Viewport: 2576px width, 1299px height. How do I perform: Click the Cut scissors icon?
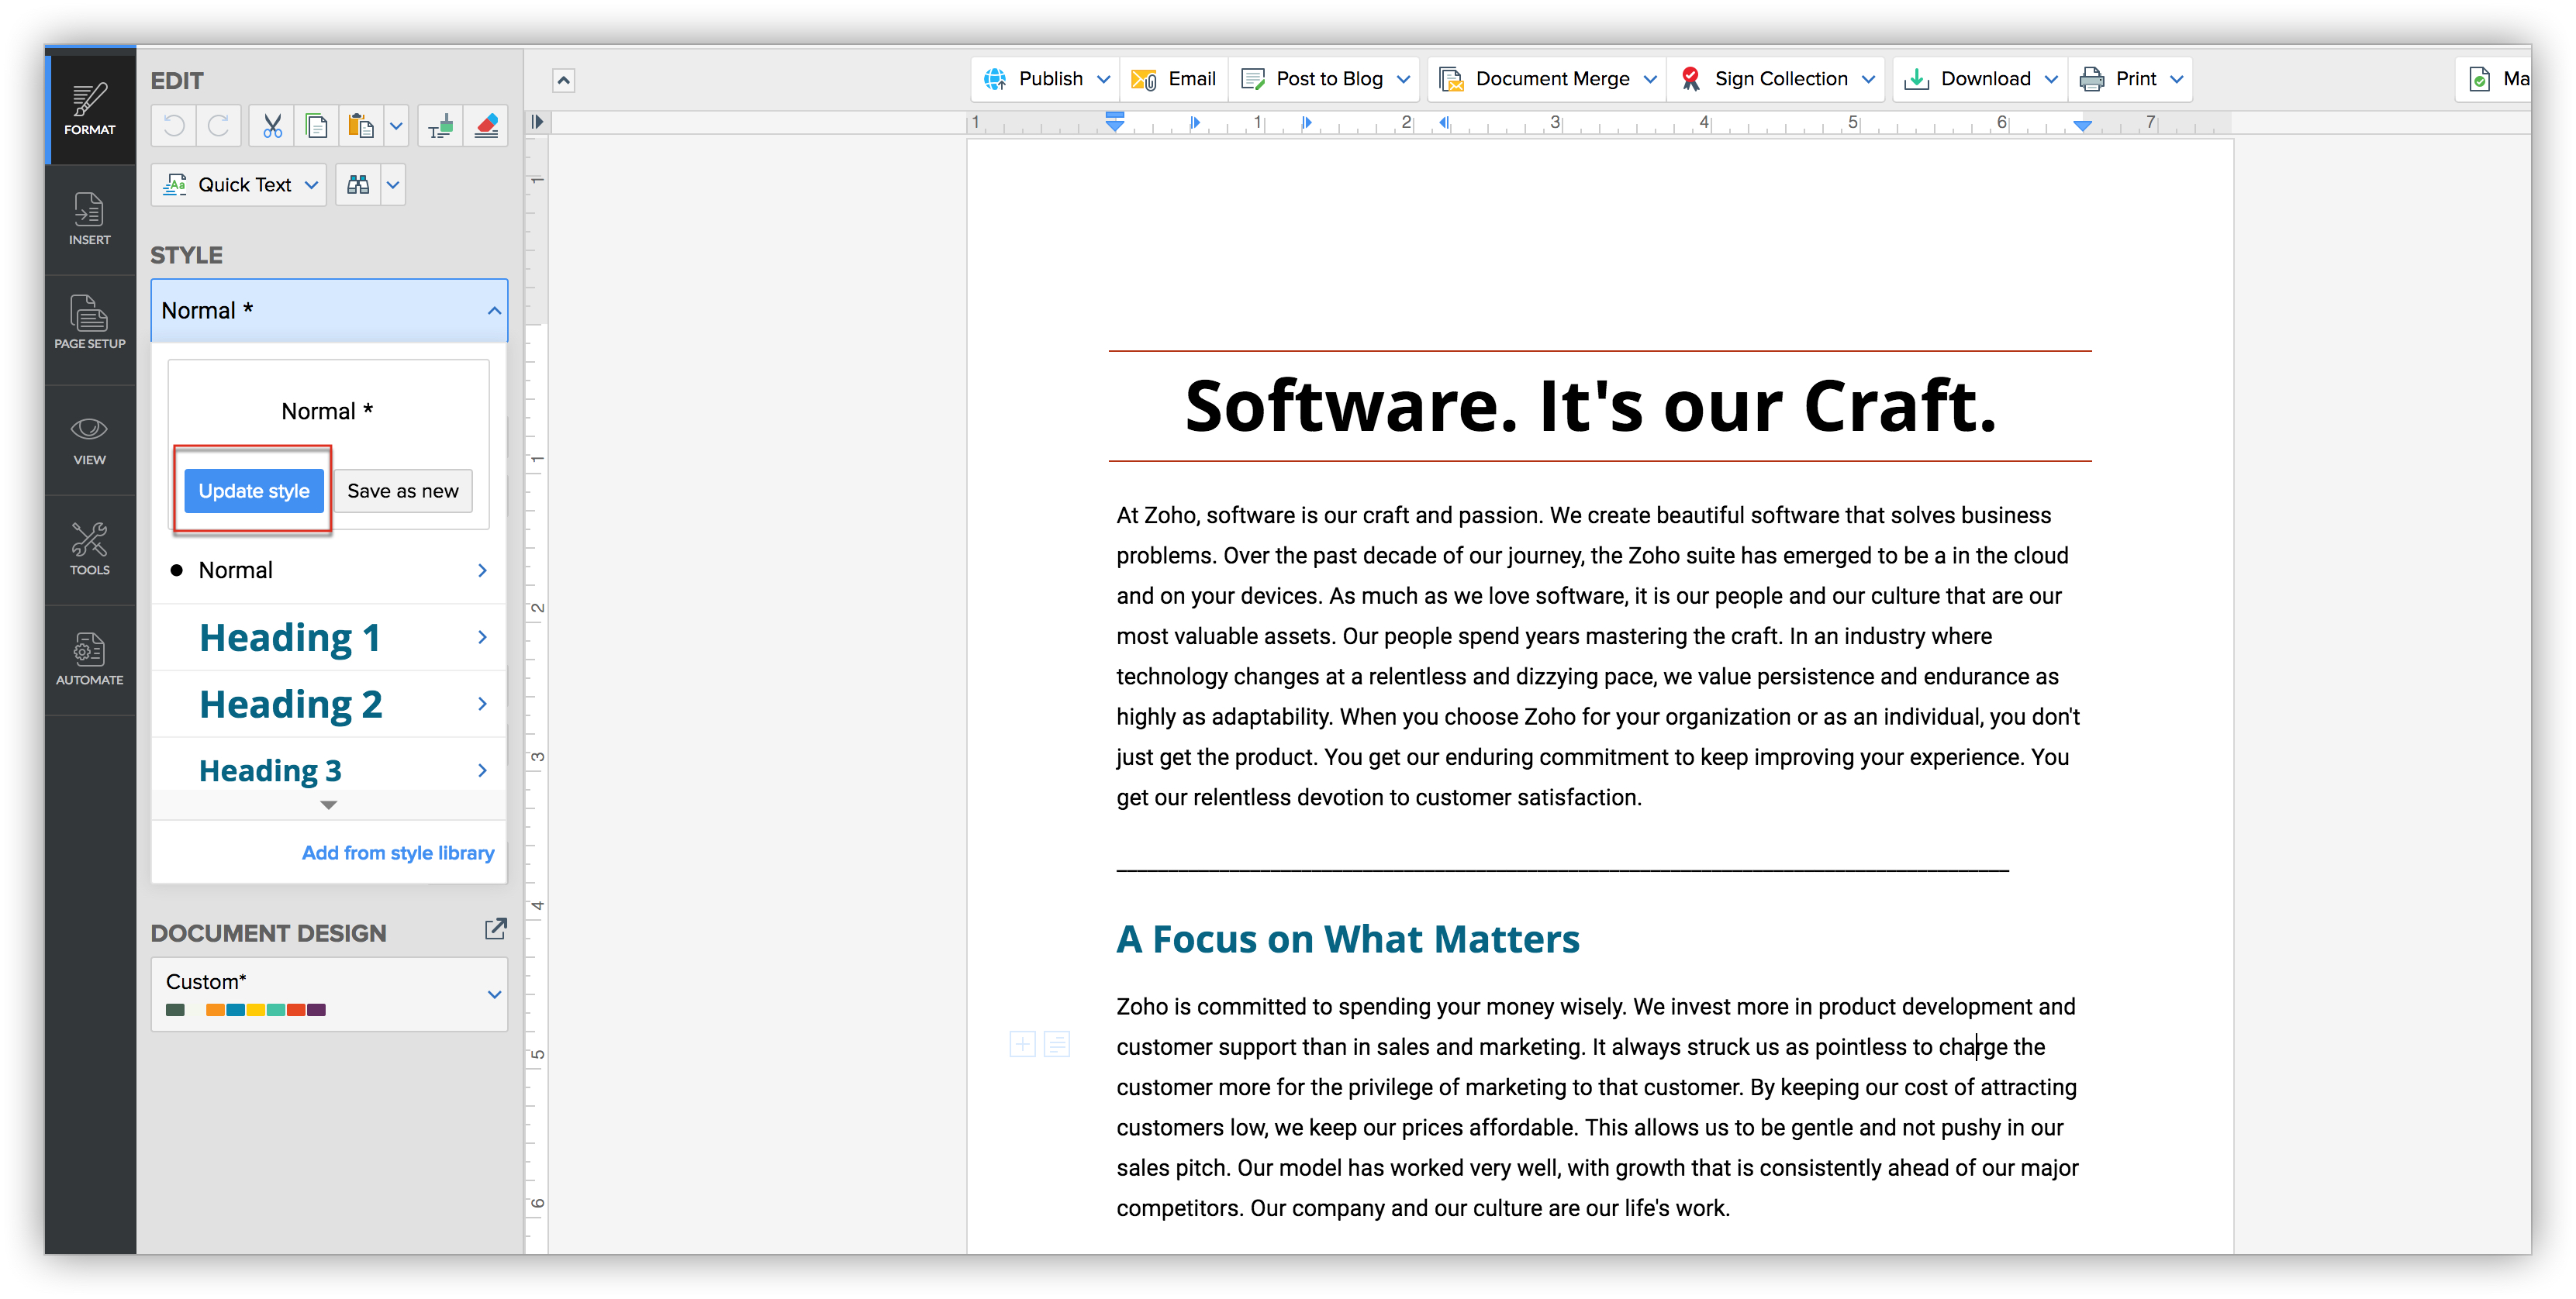(x=272, y=126)
